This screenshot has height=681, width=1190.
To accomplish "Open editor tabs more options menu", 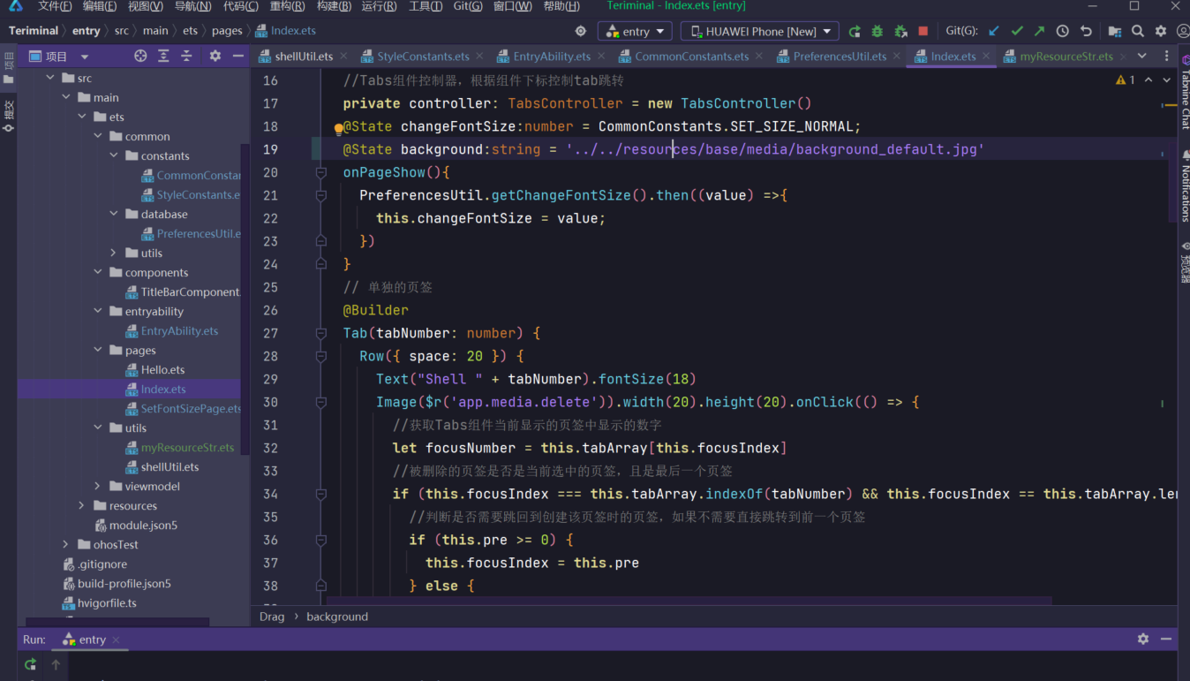I will [1166, 56].
